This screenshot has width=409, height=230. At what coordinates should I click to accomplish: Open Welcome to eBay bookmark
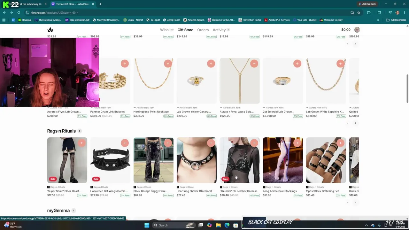331,20
